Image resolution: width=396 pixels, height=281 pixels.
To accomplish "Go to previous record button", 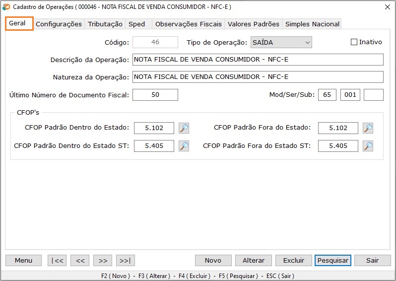I will click(80, 261).
